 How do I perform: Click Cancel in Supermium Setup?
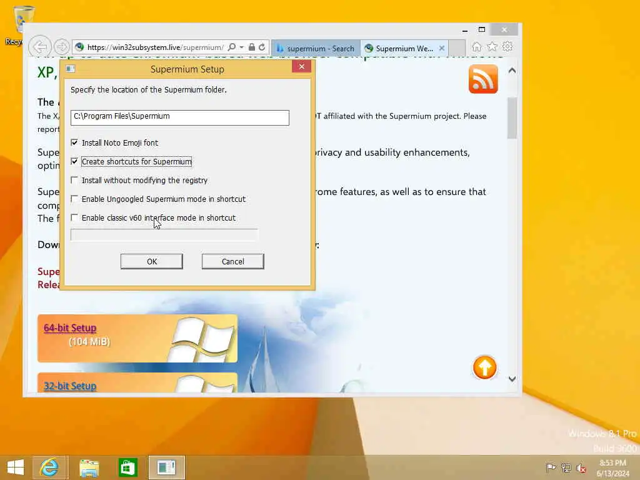pyautogui.click(x=233, y=261)
